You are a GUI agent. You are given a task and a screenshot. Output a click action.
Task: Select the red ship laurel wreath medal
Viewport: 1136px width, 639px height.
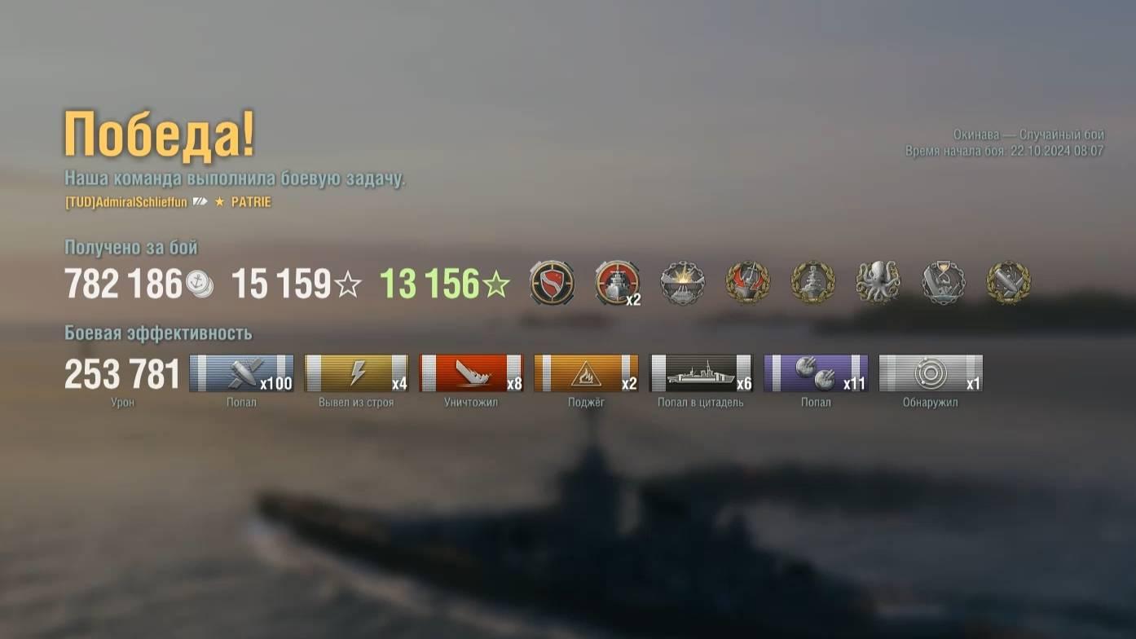click(747, 283)
